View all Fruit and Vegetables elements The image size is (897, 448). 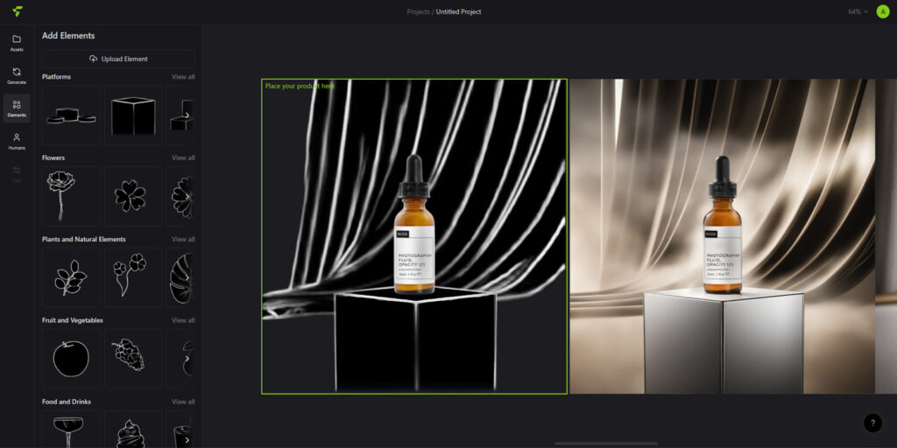(x=183, y=320)
